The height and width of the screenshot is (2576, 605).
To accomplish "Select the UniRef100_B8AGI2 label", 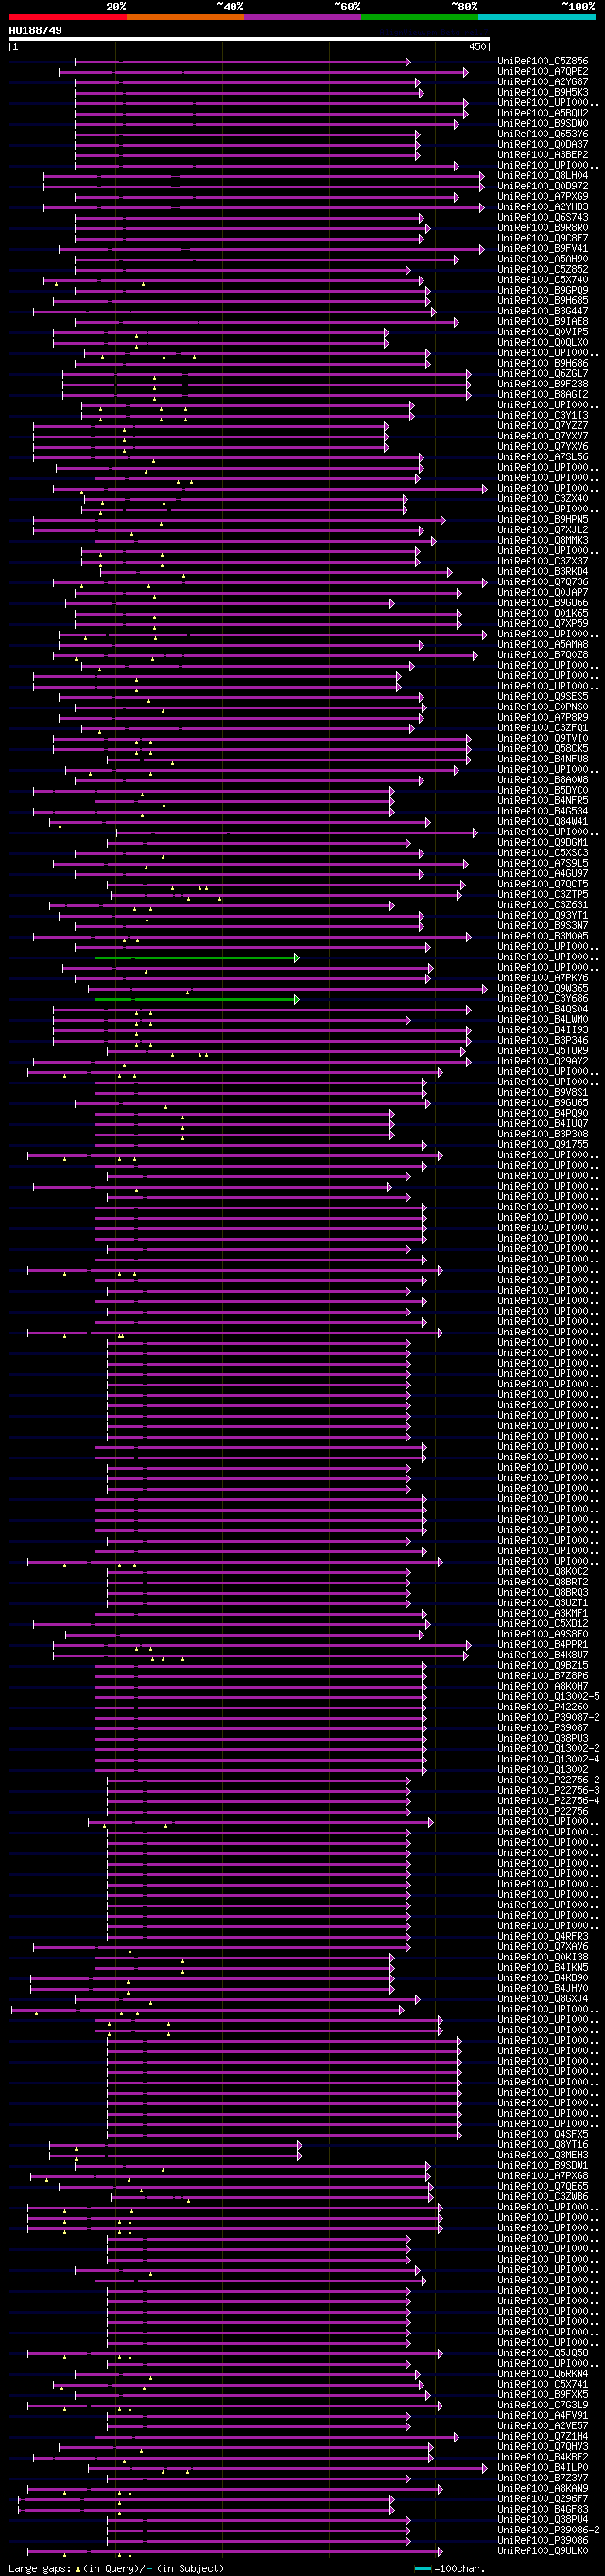I will 544,394.
